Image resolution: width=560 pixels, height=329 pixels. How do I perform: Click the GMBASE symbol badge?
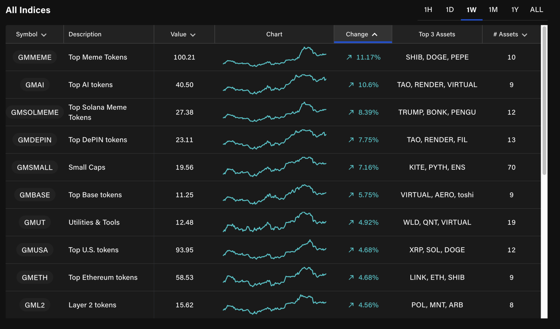[x=34, y=195]
